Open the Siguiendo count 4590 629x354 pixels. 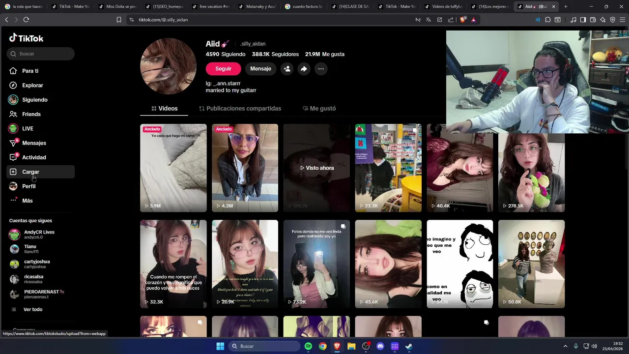click(x=226, y=54)
